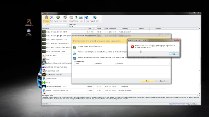
Task: Click the View toolbar icon
Action: point(81,17)
